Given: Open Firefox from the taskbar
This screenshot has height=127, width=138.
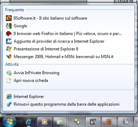Looking at the screenshot, I should click(x=109, y=122).
